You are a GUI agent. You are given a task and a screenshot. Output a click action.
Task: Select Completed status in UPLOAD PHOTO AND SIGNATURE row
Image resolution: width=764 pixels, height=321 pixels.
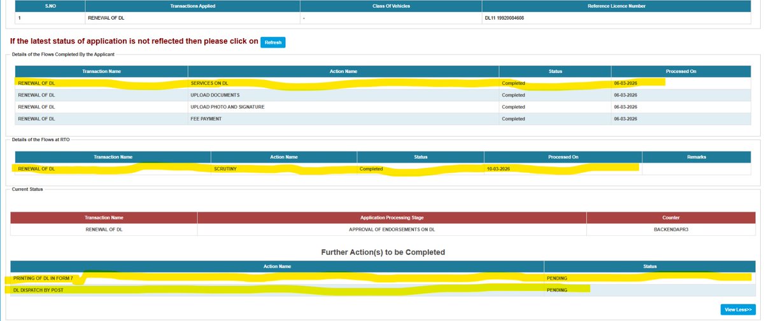[x=513, y=107]
